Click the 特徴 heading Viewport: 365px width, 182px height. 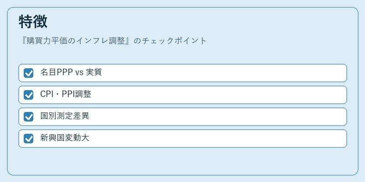33,21
